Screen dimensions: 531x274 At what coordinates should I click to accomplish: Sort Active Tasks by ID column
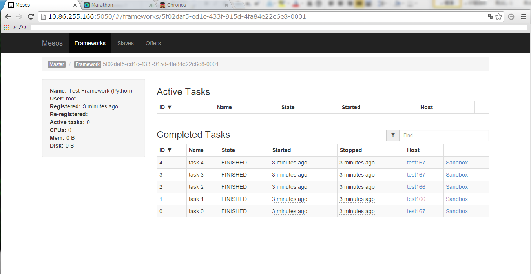[165, 107]
